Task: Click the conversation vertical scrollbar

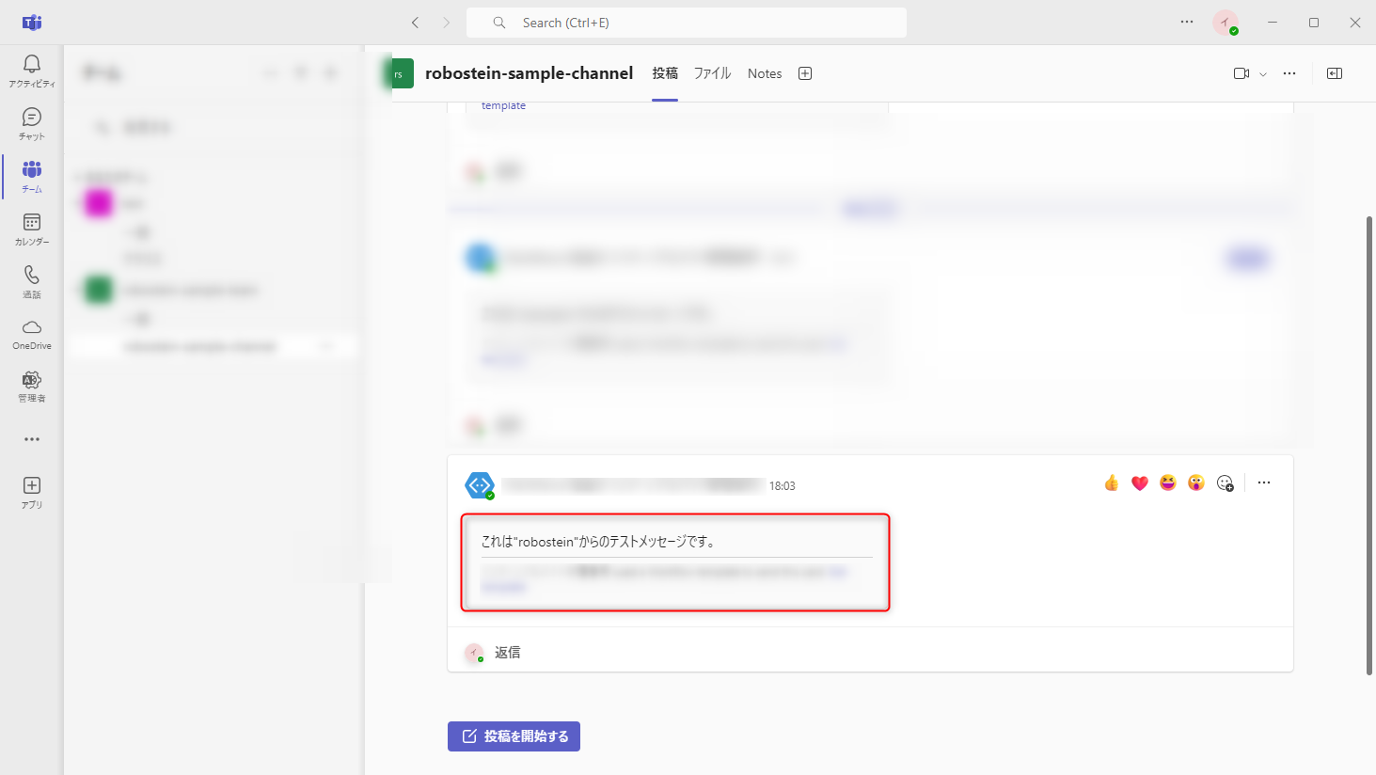Action: (x=1369, y=445)
